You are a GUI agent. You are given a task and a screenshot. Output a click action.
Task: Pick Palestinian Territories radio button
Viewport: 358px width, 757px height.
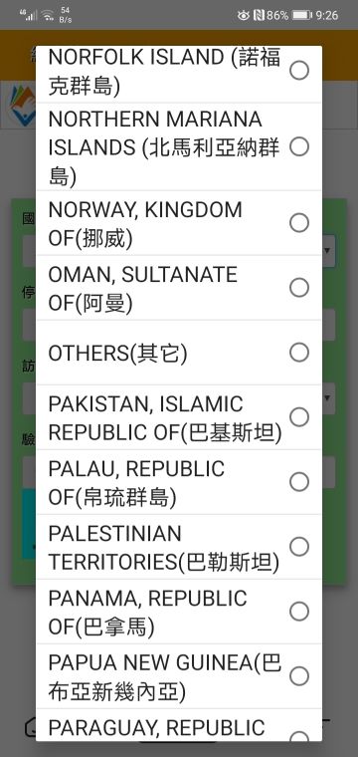click(x=299, y=547)
